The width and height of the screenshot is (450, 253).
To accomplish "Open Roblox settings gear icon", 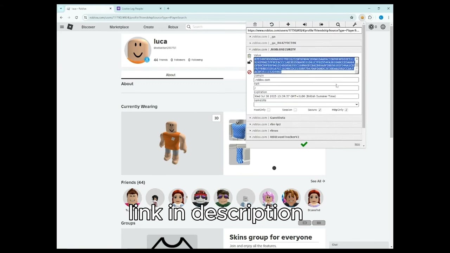I will [x=383, y=27].
